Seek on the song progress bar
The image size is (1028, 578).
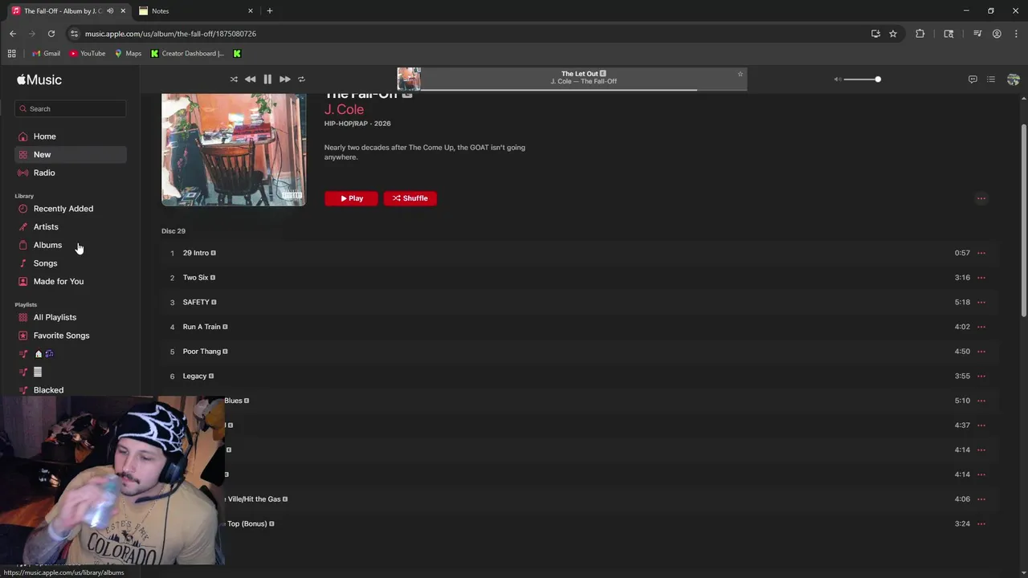click(x=583, y=90)
